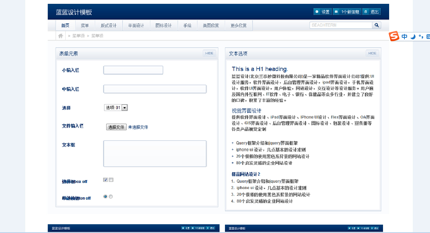Check the second unchecked checkbox
430x233 pixels.
(111, 180)
